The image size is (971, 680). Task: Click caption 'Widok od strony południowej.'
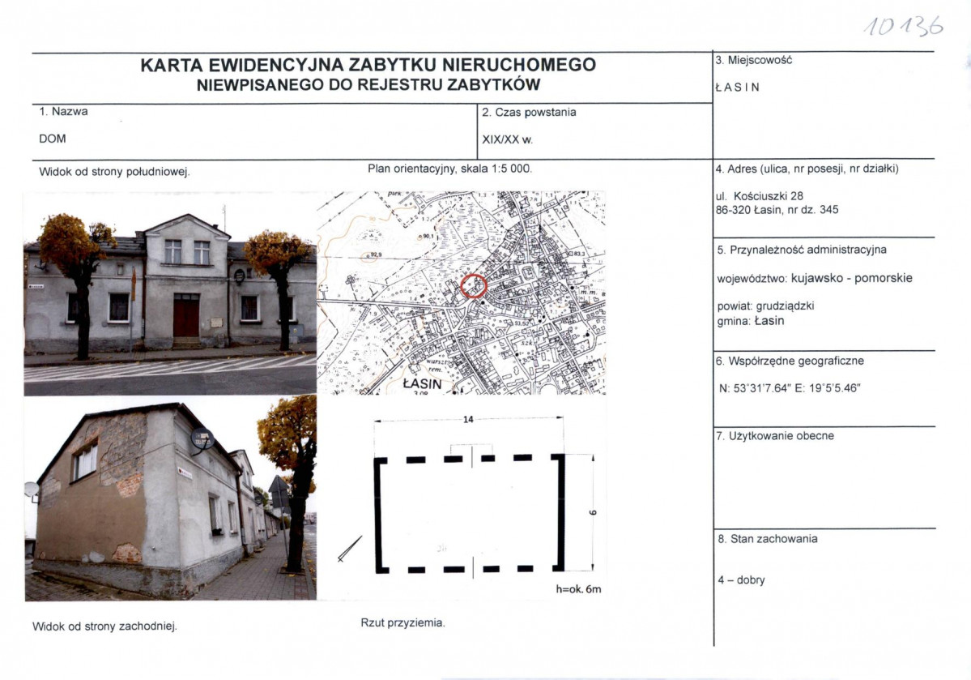point(114,172)
